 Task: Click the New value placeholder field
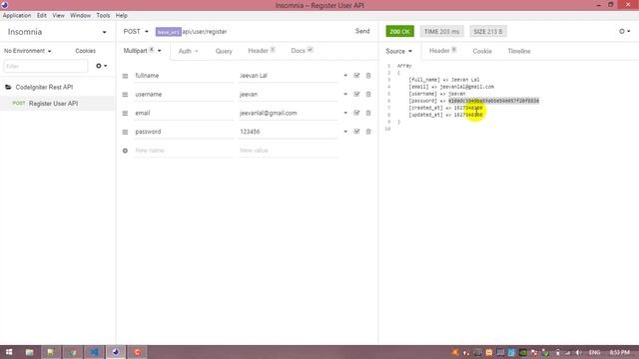coord(288,151)
